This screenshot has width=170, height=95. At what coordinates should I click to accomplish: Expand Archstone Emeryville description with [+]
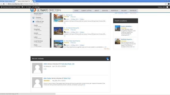65,36
